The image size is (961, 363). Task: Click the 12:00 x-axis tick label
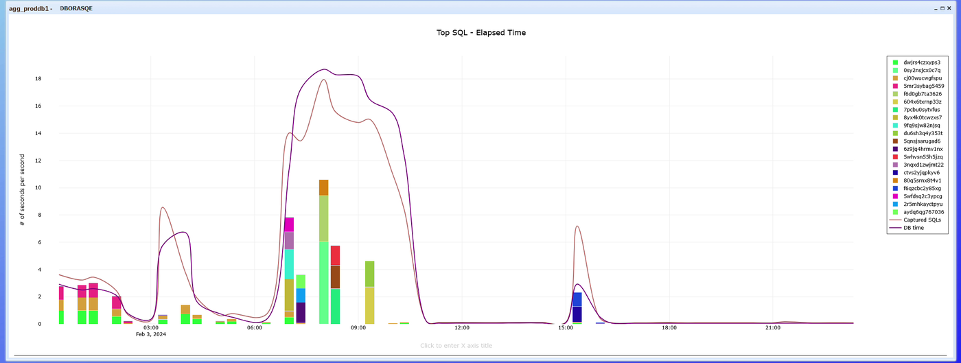tap(462, 328)
